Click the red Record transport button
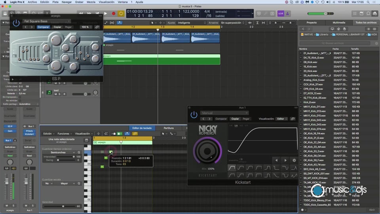The width and height of the screenshot is (380, 214). 114,13
